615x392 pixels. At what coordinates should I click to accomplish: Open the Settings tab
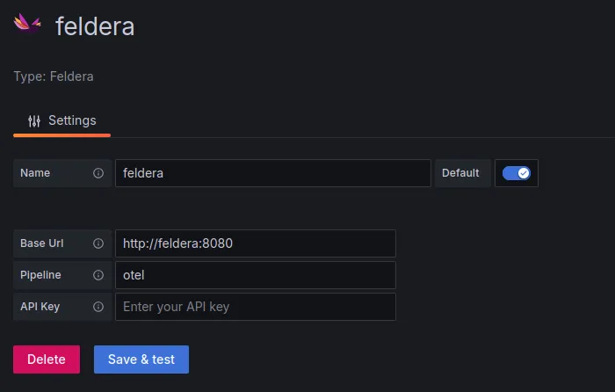point(62,121)
